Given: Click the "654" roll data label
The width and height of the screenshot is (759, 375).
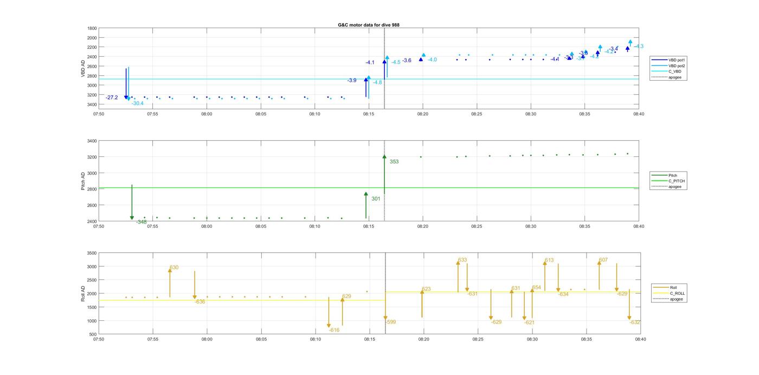Looking at the screenshot, I should 537,287.
